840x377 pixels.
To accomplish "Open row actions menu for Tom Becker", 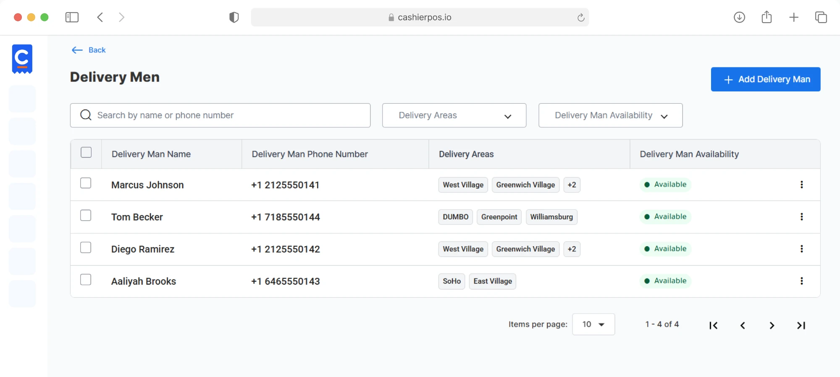I will coord(801,217).
